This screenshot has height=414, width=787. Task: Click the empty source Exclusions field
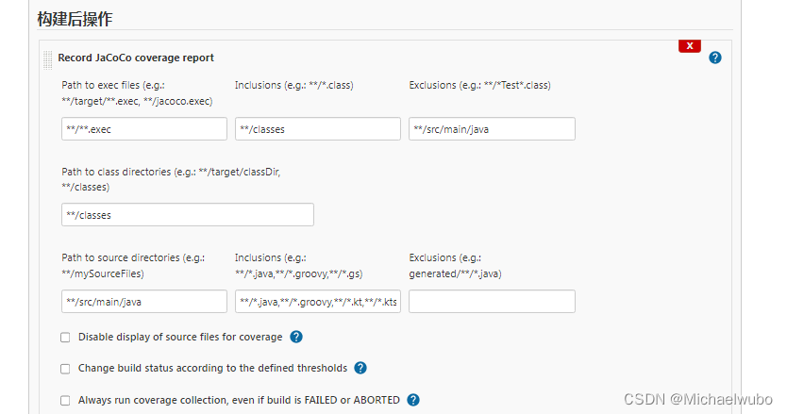click(x=492, y=302)
